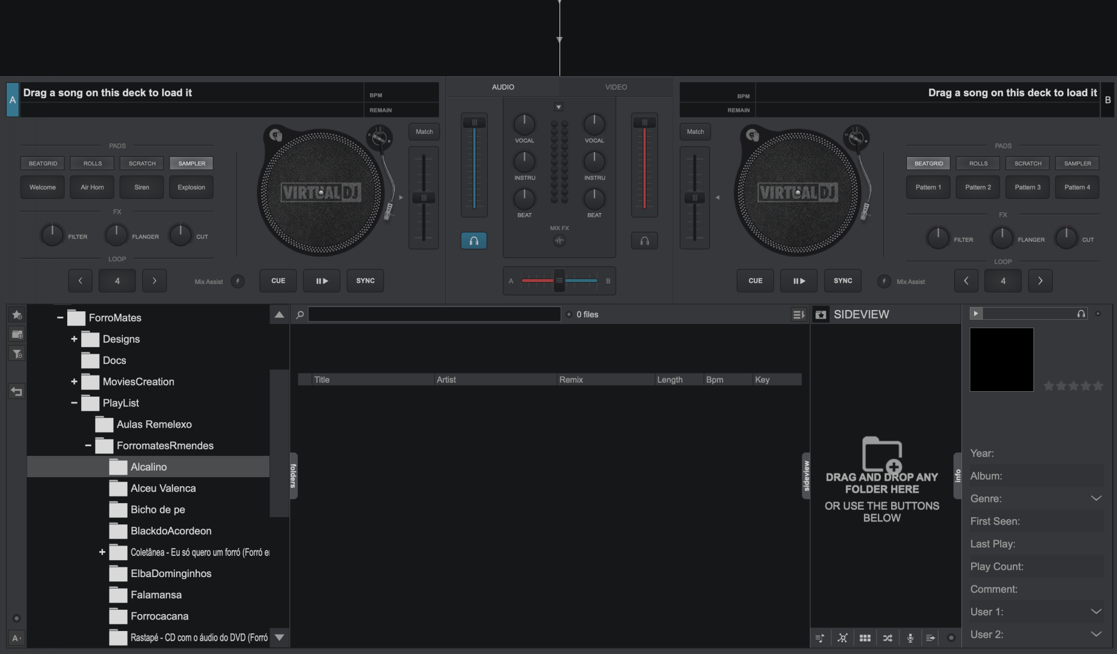This screenshot has width=1117, height=654.
Task: Open the sampler grid icon in the sideview toolbar
Action: 865,638
